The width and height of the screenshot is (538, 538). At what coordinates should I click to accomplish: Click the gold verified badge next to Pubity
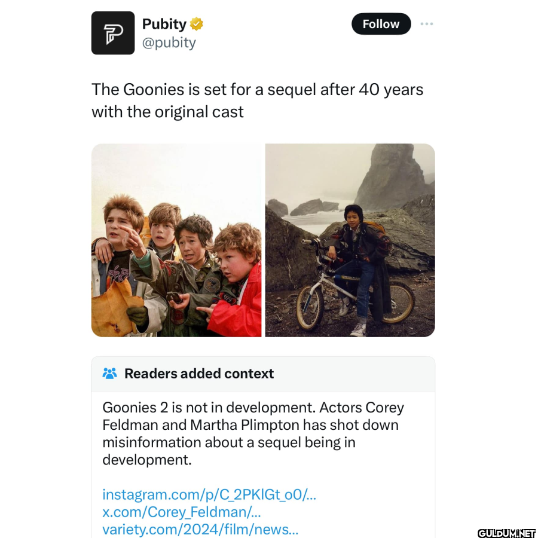coord(196,24)
